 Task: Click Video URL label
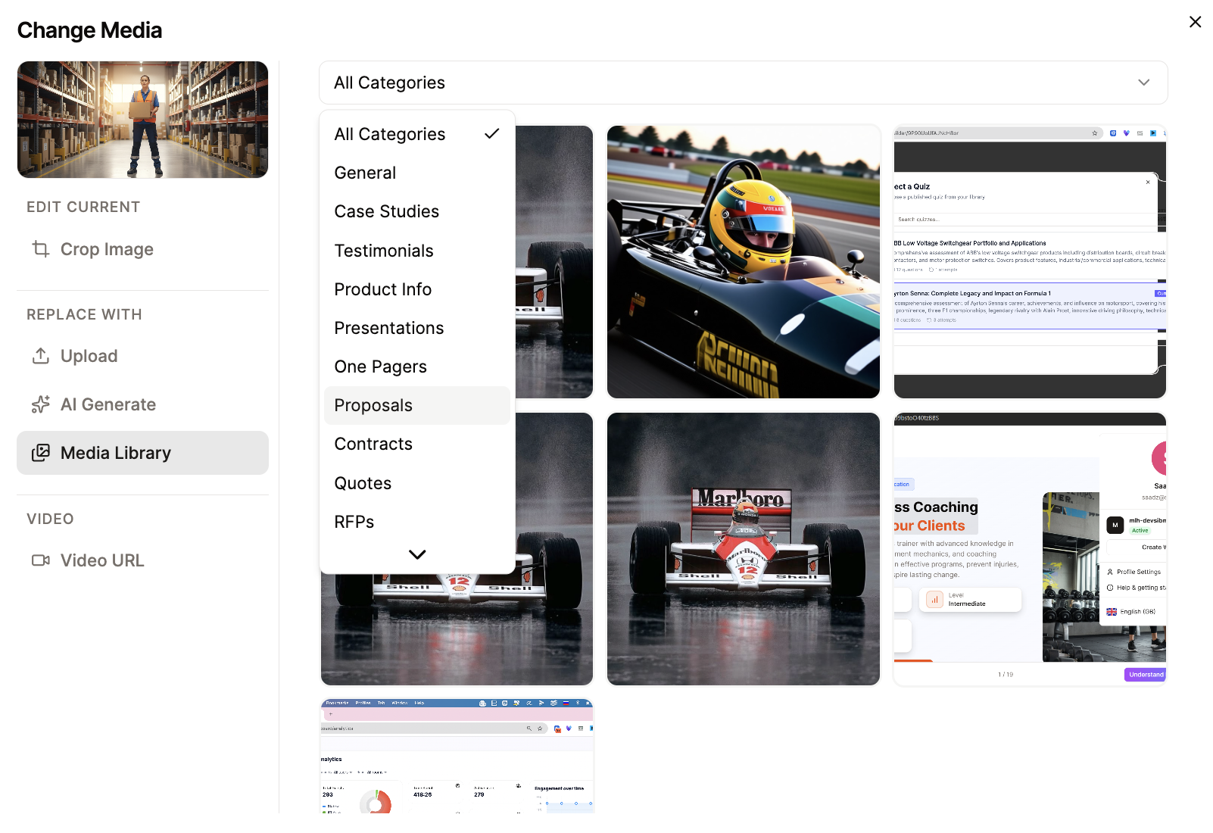(102, 560)
